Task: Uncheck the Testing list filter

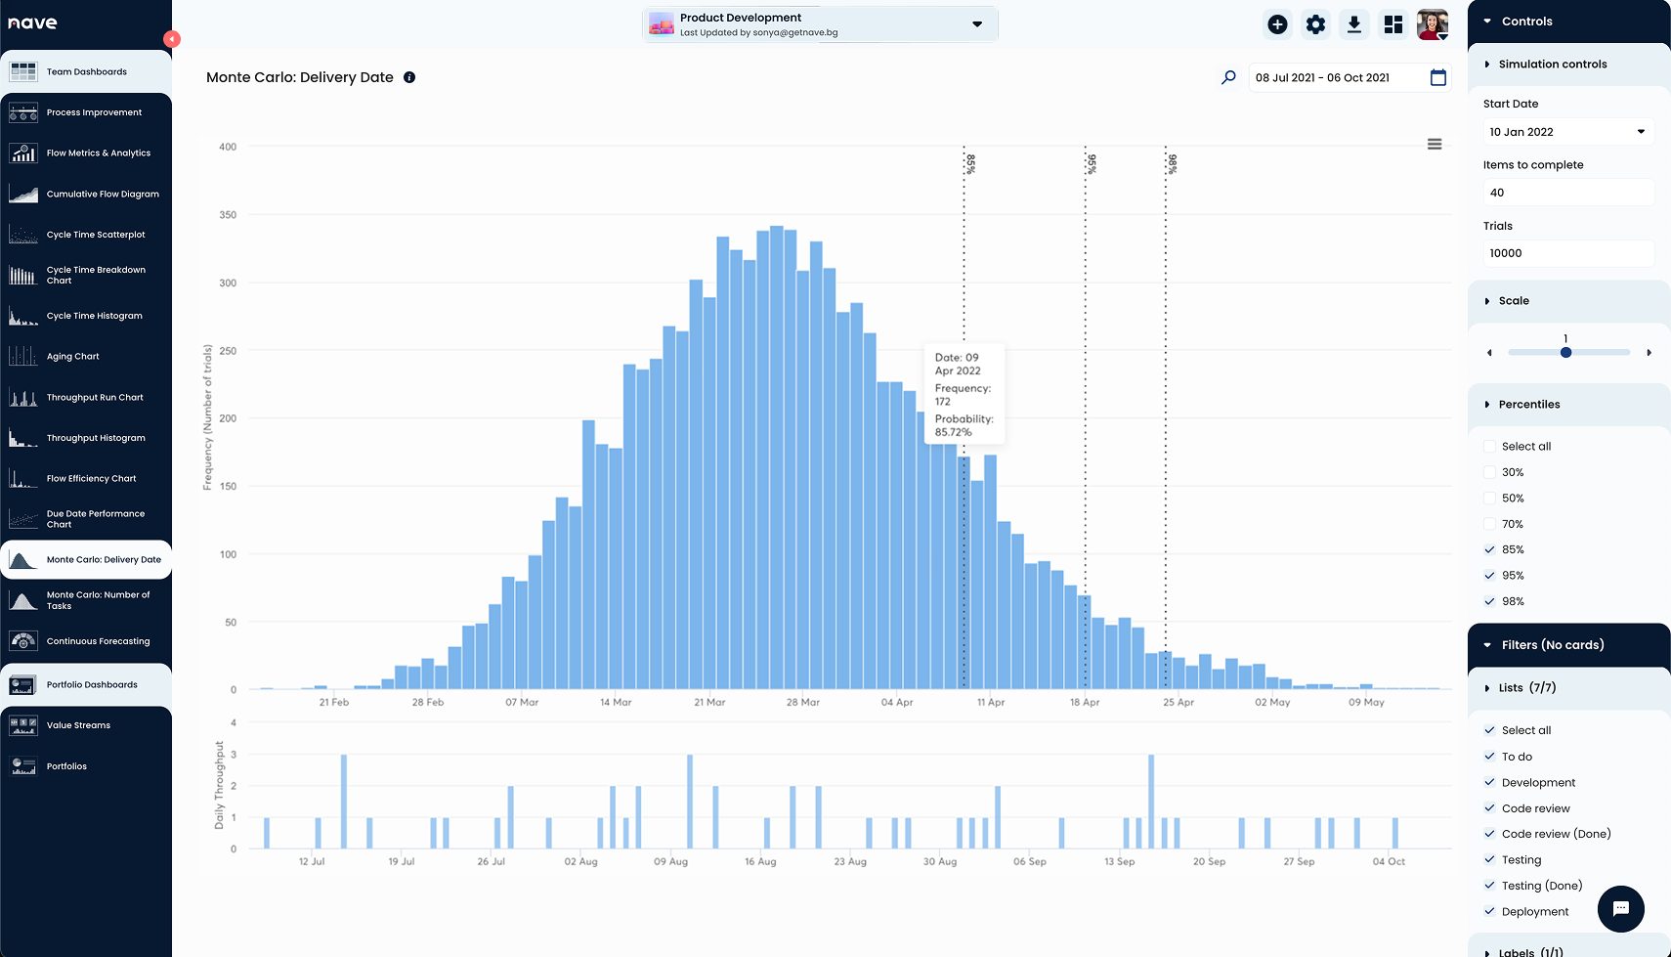Action: [x=1489, y=859]
